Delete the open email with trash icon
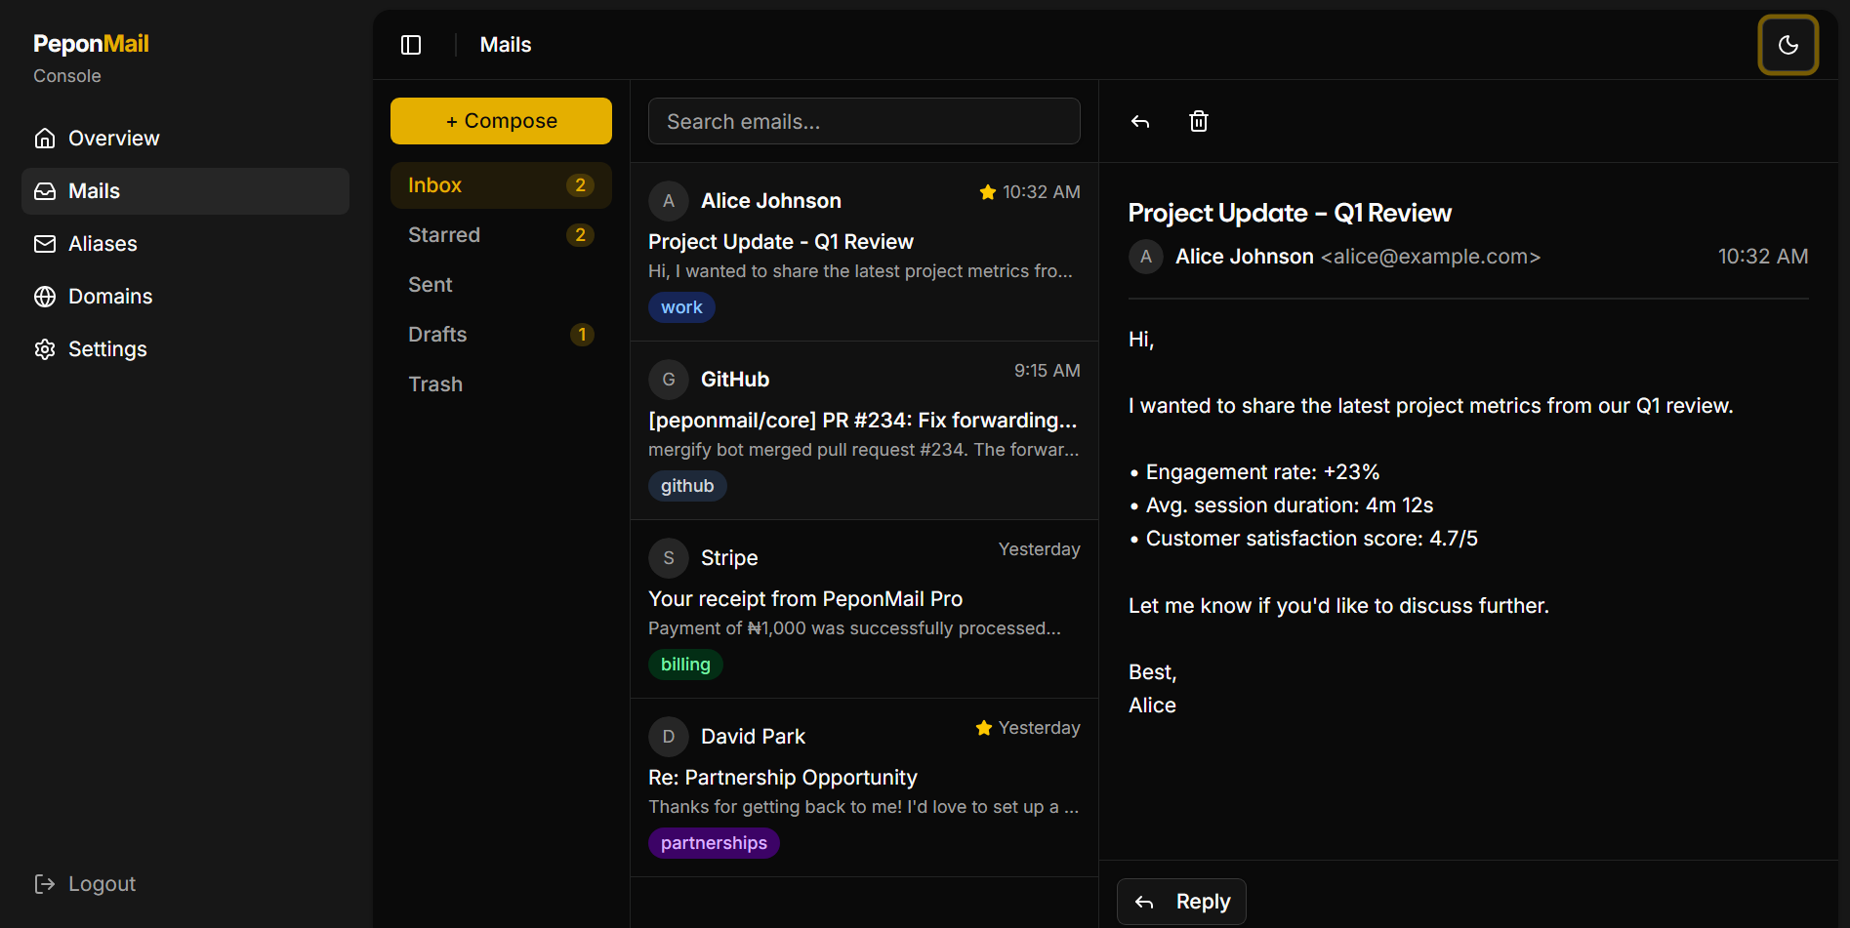 pos(1199,121)
